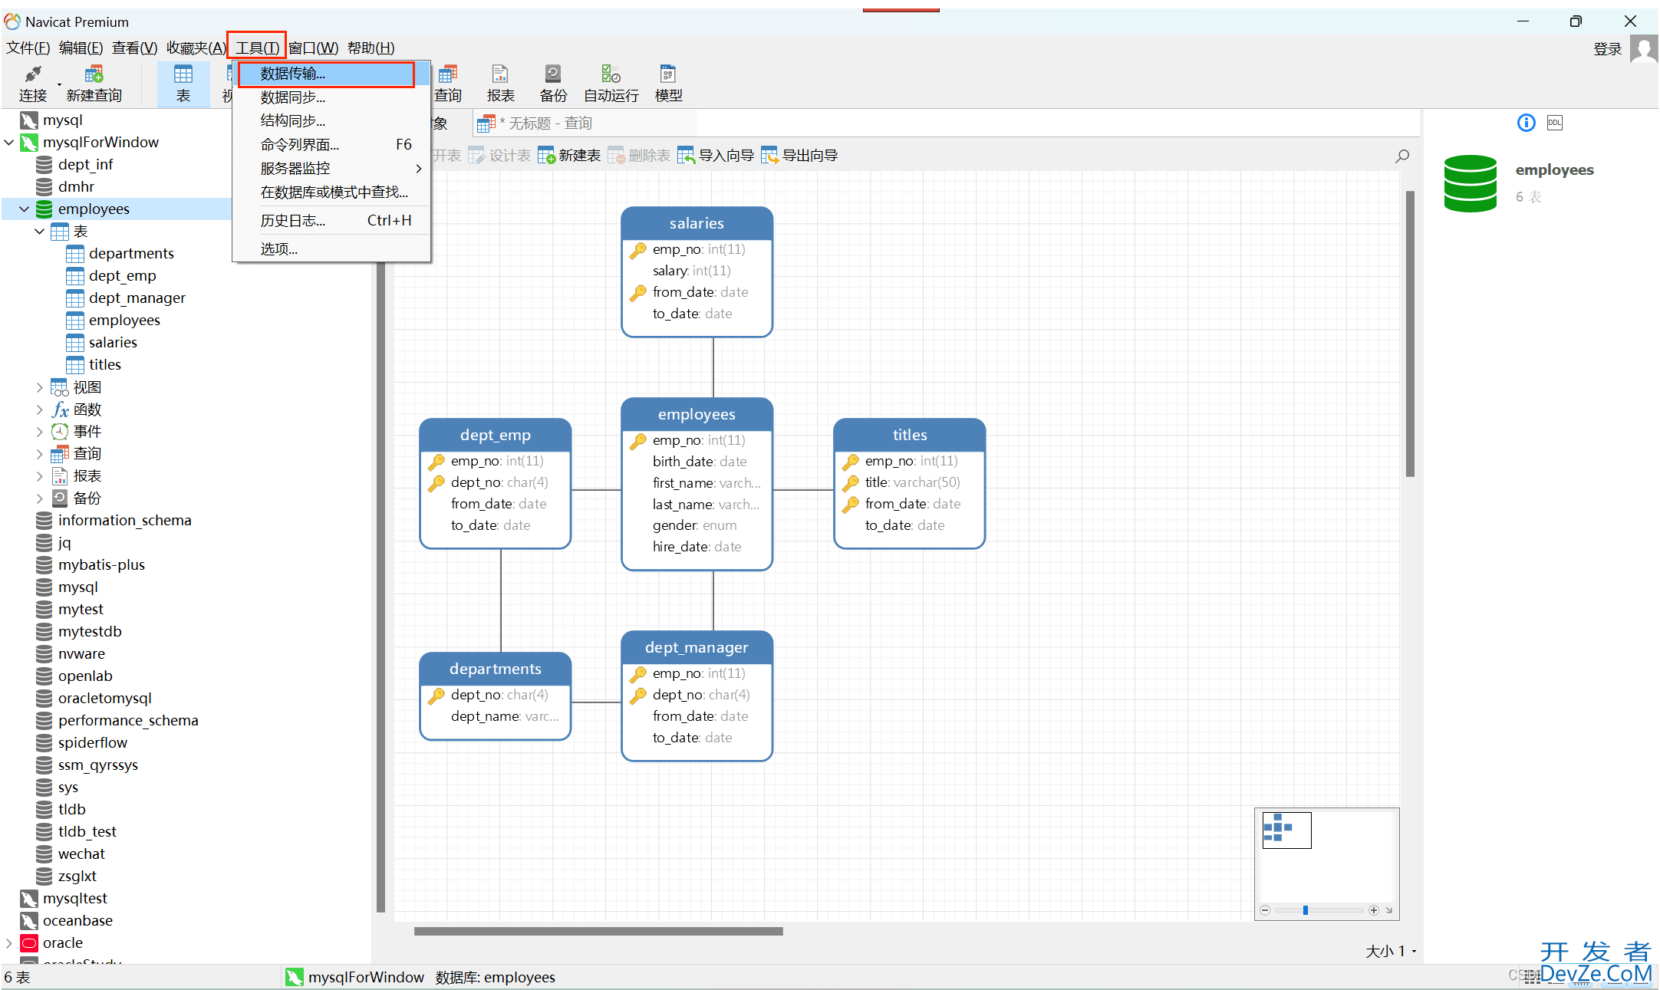
Task: Open New Query from the toolbar
Action: pos(94,84)
